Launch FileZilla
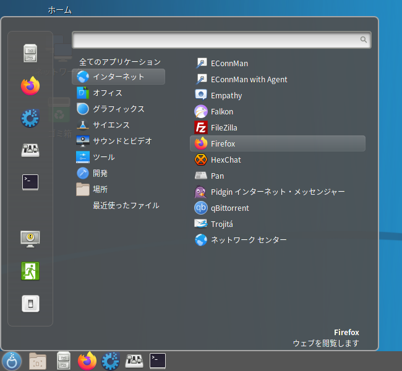 pyautogui.click(x=278, y=127)
